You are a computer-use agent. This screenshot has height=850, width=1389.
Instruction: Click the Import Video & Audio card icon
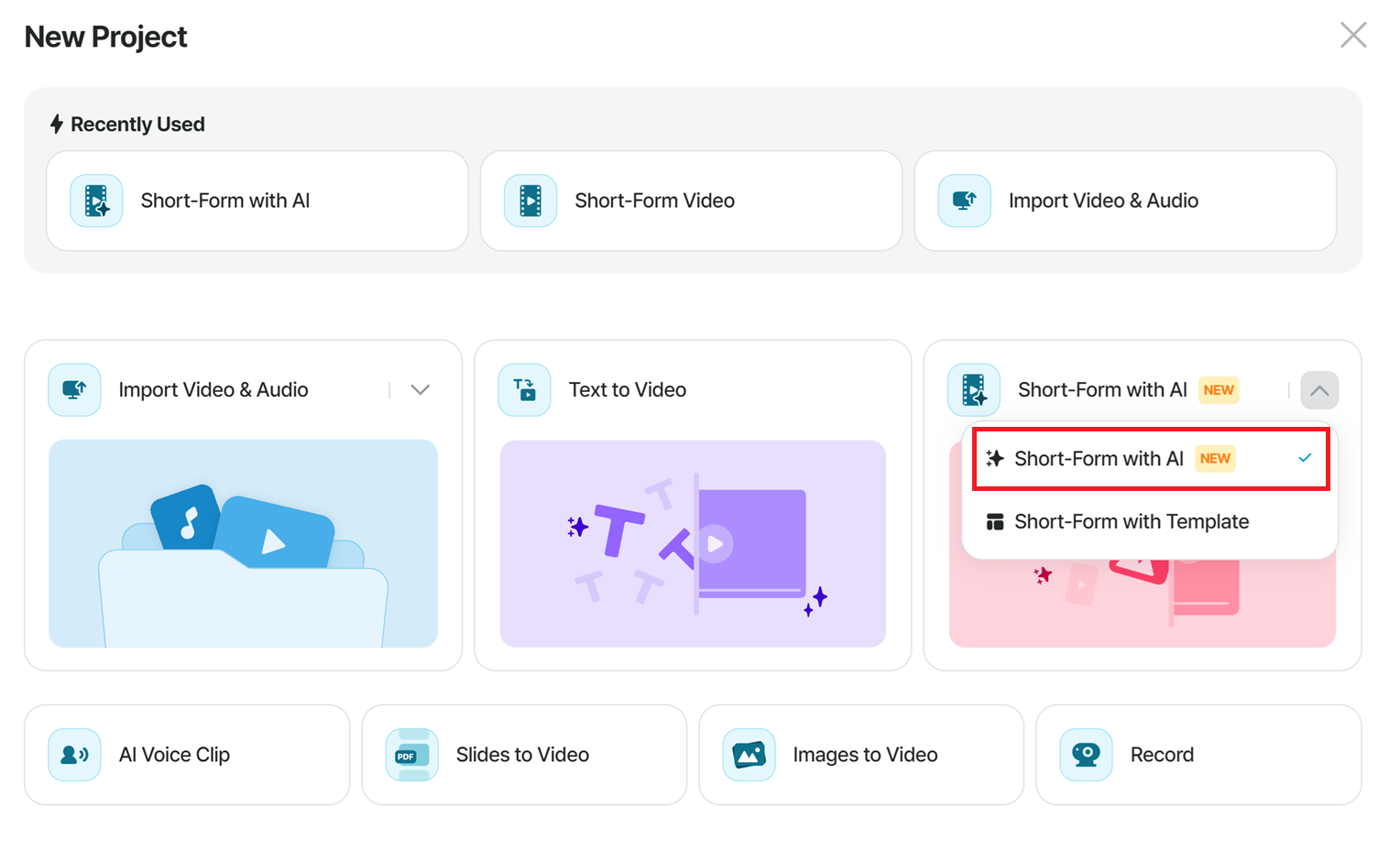tap(74, 390)
